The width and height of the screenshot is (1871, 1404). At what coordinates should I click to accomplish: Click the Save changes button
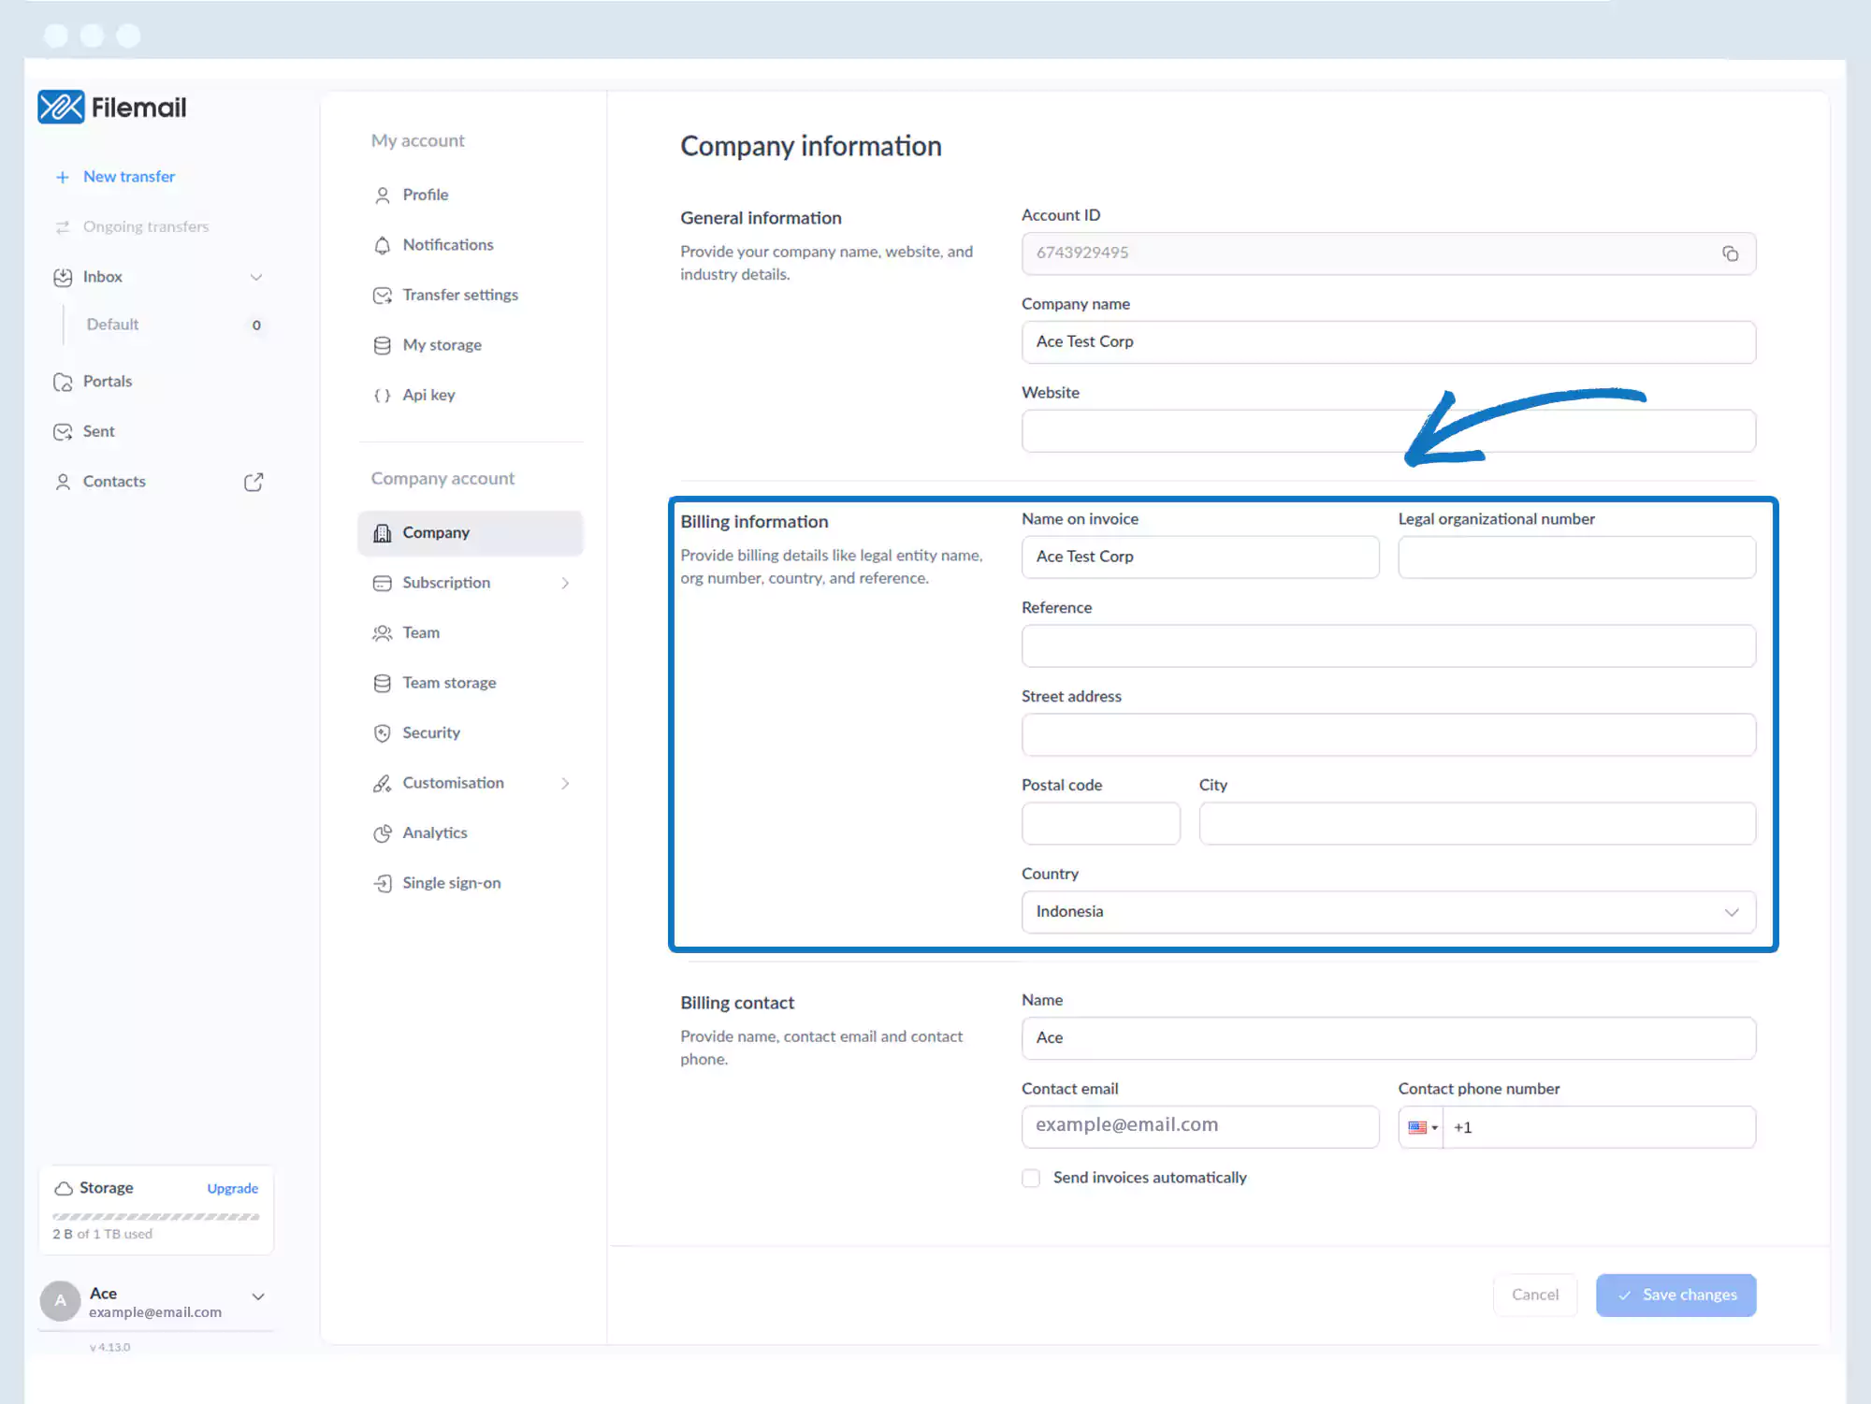tap(1675, 1295)
